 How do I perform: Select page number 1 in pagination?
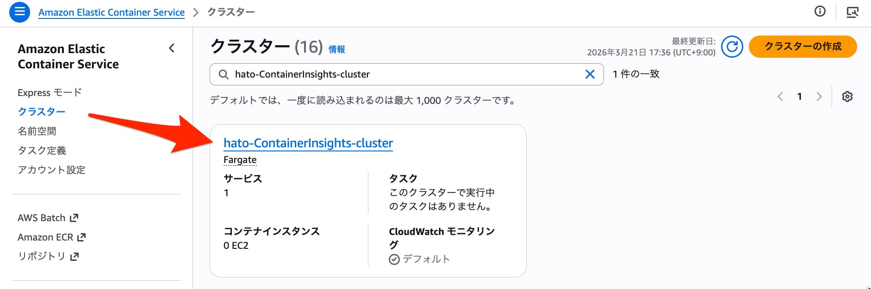[x=799, y=96]
